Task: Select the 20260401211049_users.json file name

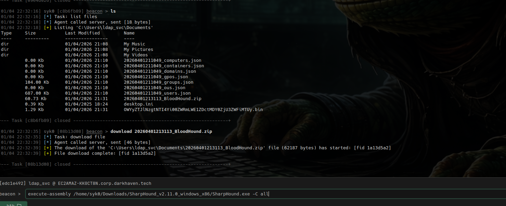Action: click(157, 93)
